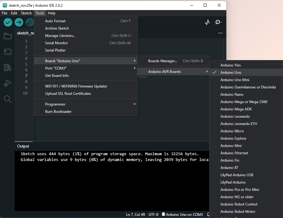The image size is (283, 218).
Task: Click Burn Bootloader
Action: click(x=86, y=112)
